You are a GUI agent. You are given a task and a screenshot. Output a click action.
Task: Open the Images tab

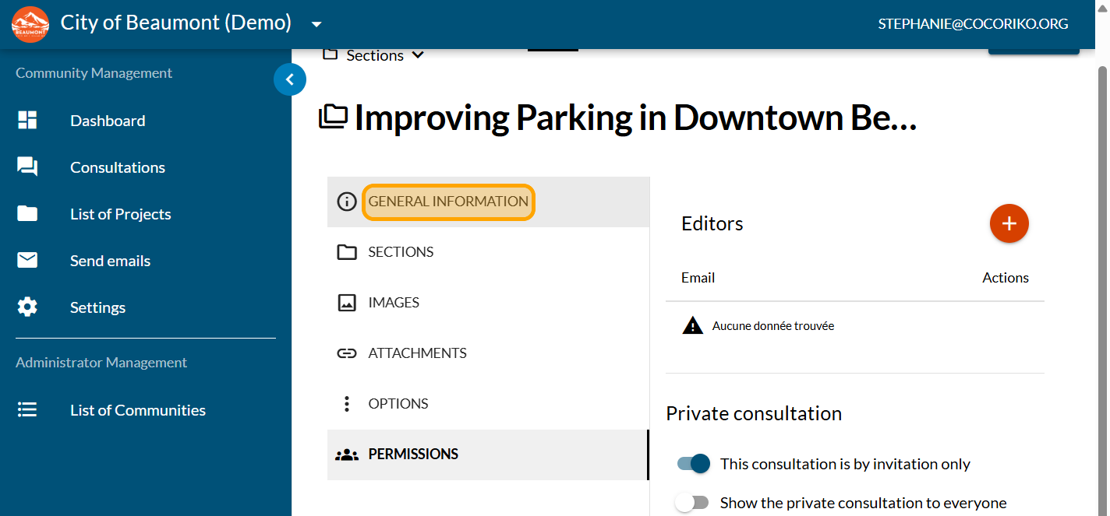tap(394, 303)
